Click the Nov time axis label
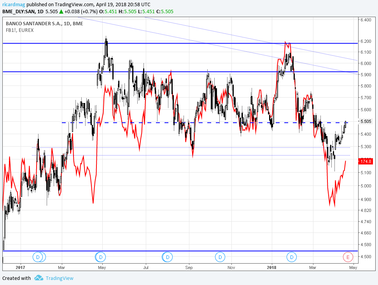This screenshot has width=378, height=285. pos(231,268)
